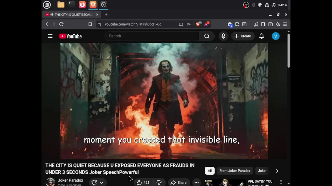Open the security shield tray icon
This screenshot has height=186, width=332.
(260, 5)
